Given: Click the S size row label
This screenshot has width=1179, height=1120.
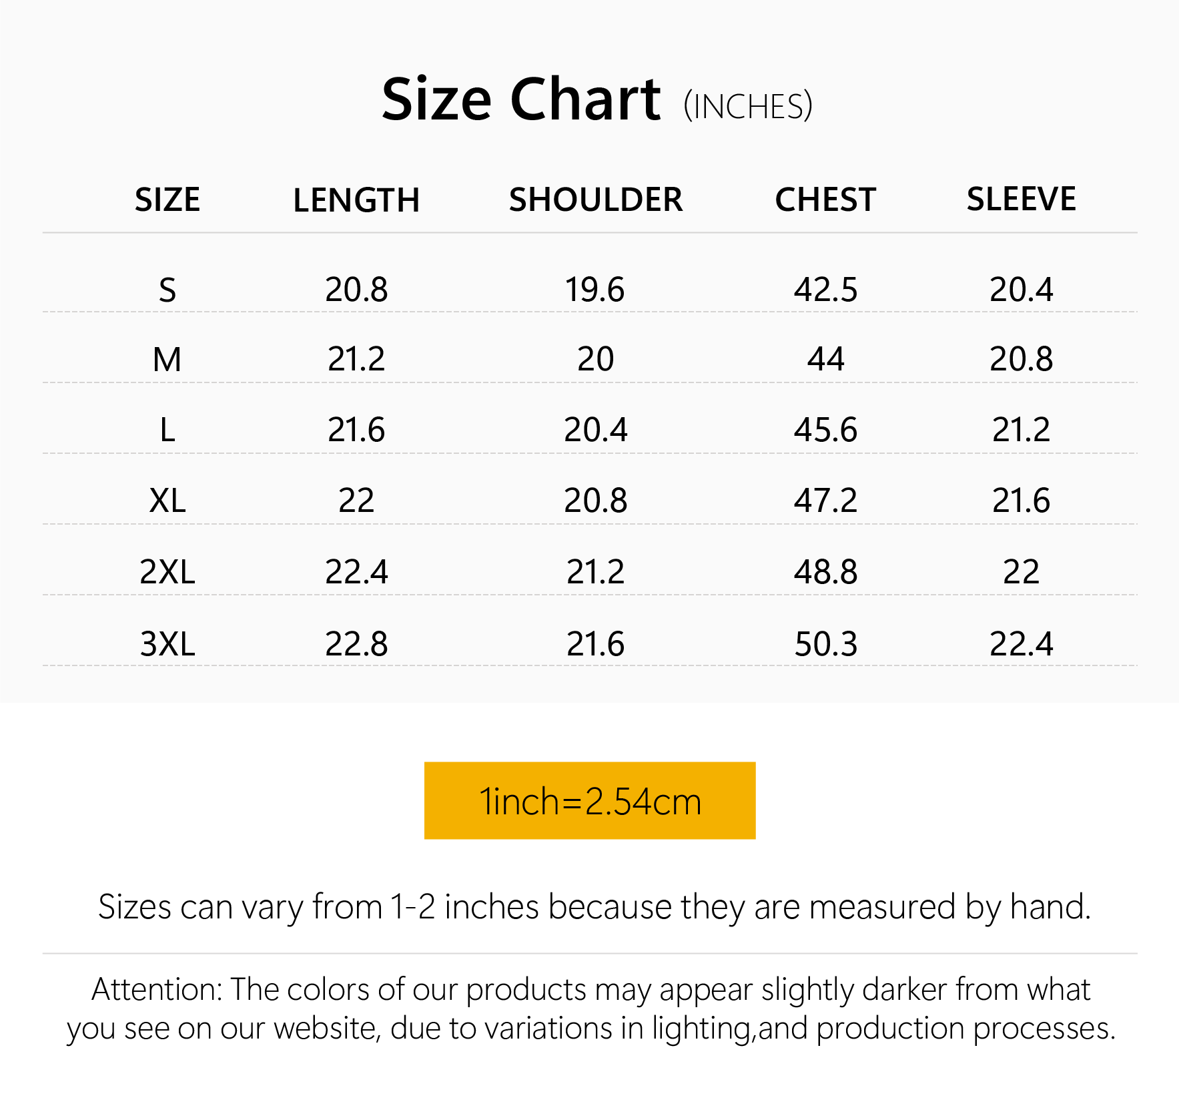Looking at the screenshot, I should [x=167, y=290].
